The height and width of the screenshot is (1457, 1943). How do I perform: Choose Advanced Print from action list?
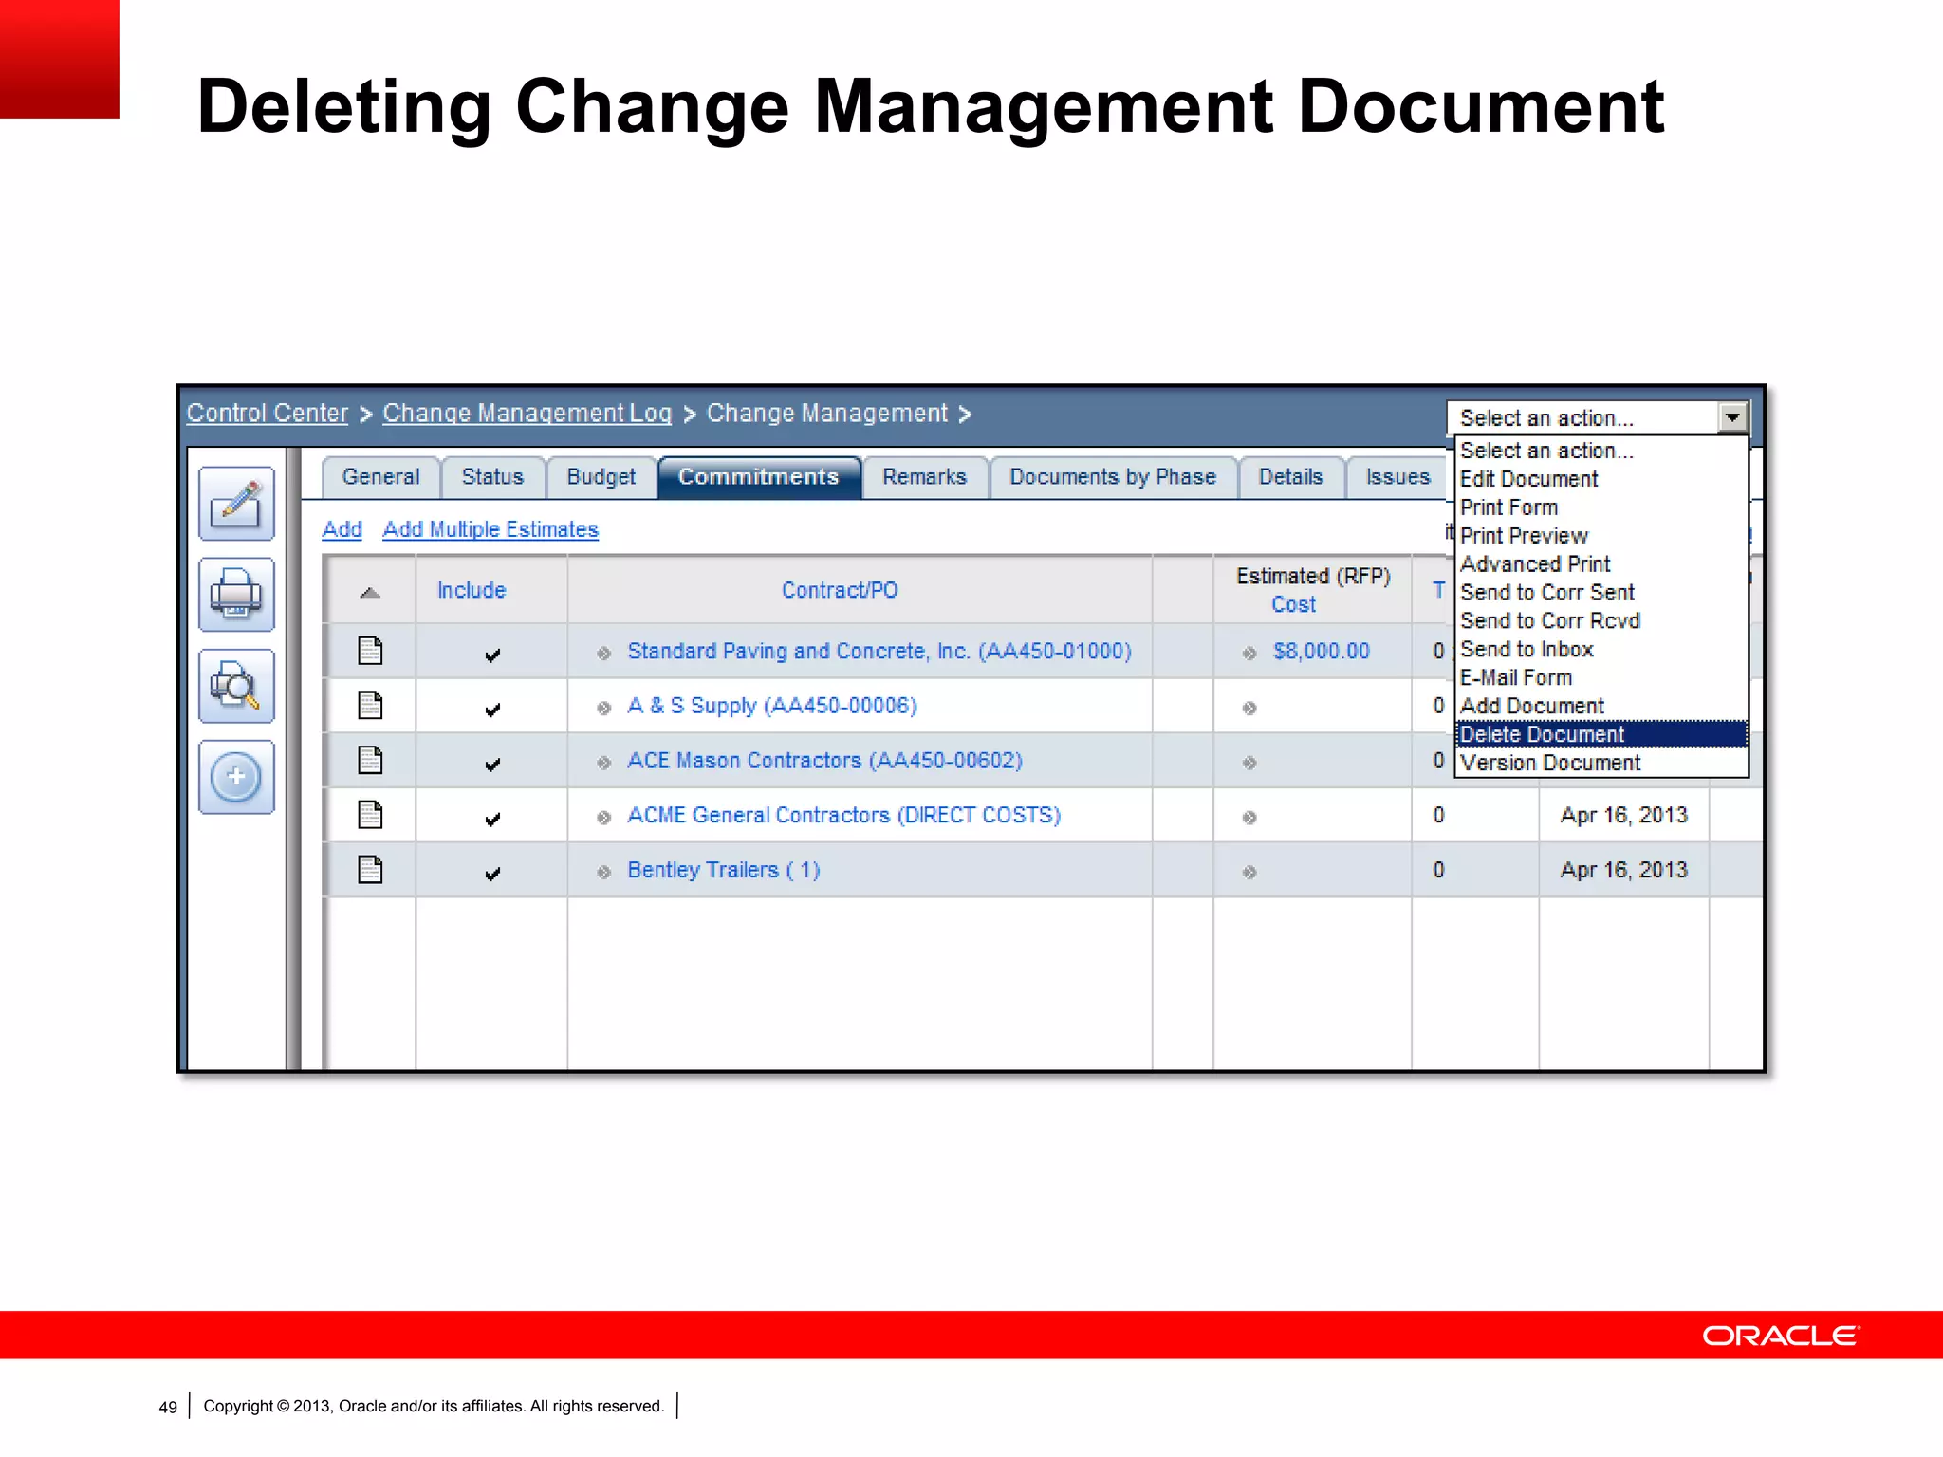click(x=1601, y=564)
